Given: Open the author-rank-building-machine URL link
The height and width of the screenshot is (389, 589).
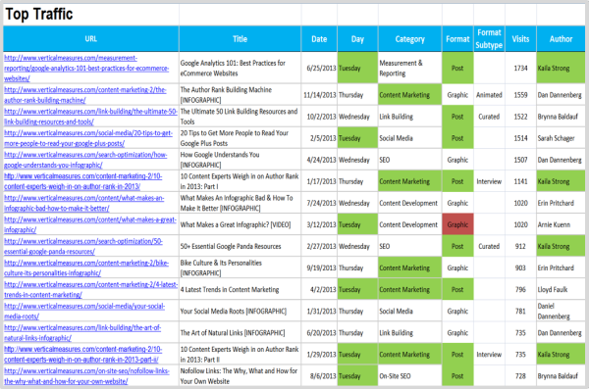Looking at the screenshot, I should click(x=84, y=95).
